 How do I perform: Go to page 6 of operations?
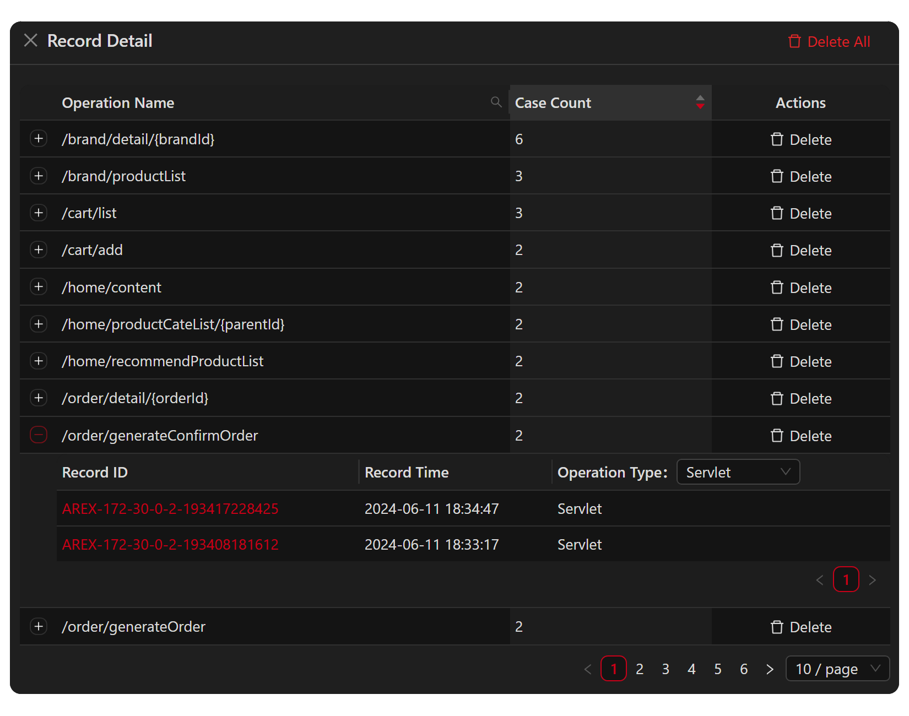pos(744,669)
